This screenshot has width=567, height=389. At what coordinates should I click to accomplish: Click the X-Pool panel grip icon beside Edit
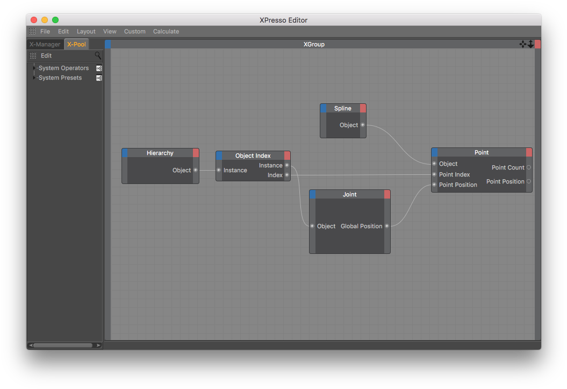pyautogui.click(x=33, y=56)
